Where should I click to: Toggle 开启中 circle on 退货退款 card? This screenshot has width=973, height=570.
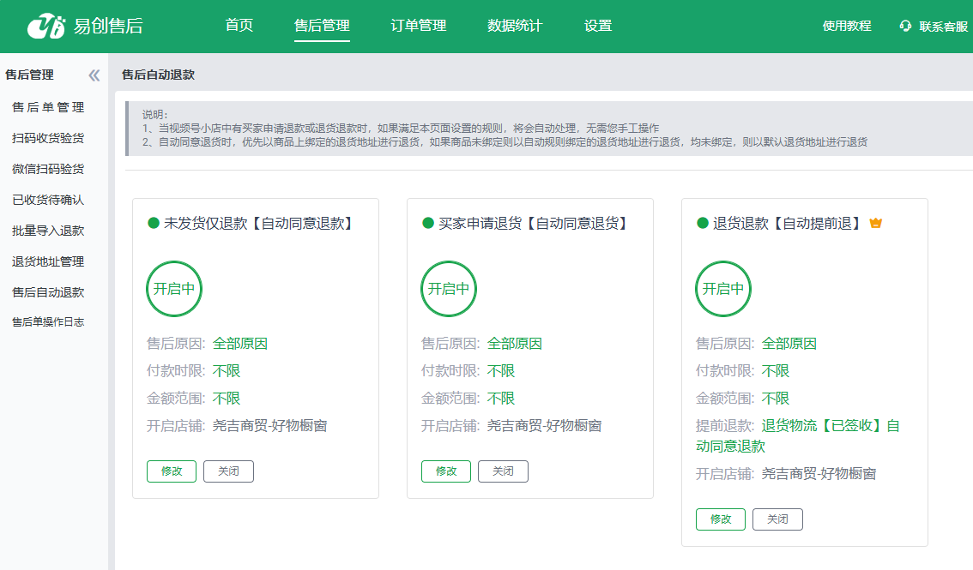723,289
